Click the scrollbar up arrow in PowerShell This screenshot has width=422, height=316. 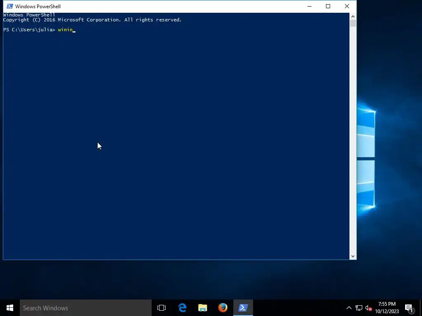coord(353,16)
